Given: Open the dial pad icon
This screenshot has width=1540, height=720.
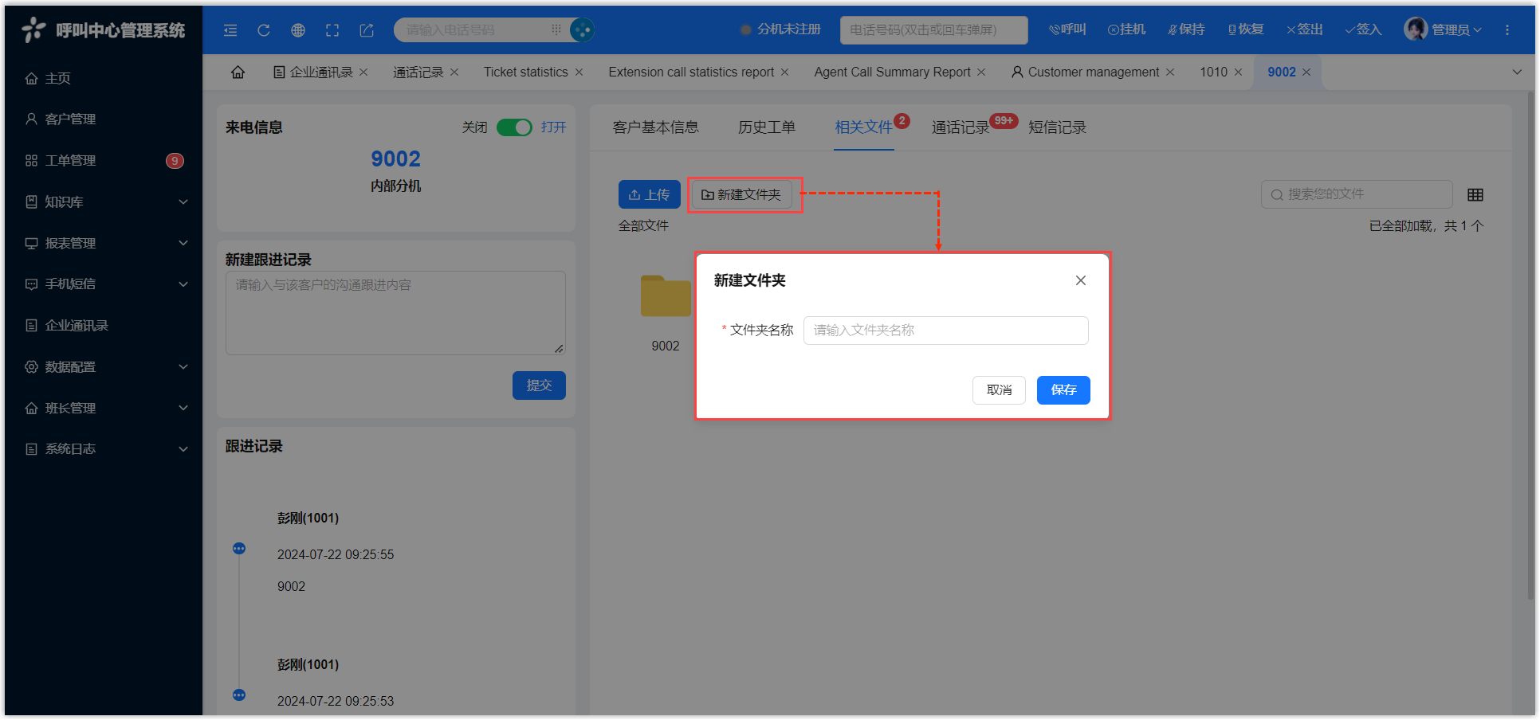Looking at the screenshot, I should (x=556, y=29).
